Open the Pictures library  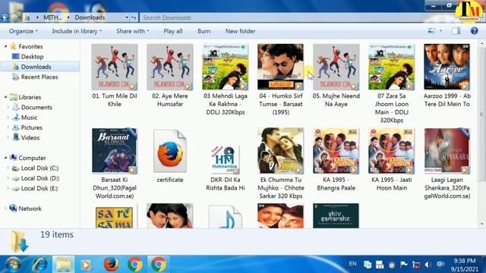(31, 128)
